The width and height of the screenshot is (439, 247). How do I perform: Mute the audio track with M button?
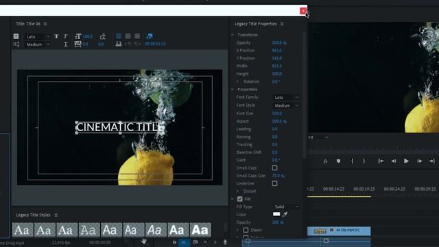pyautogui.click(x=205, y=242)
